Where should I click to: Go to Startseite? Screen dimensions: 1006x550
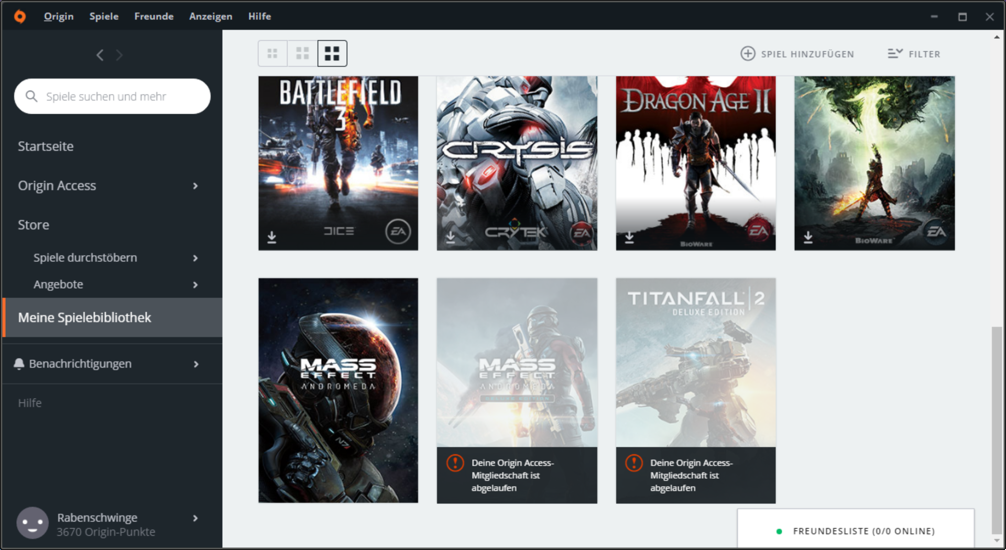point(46,146)
